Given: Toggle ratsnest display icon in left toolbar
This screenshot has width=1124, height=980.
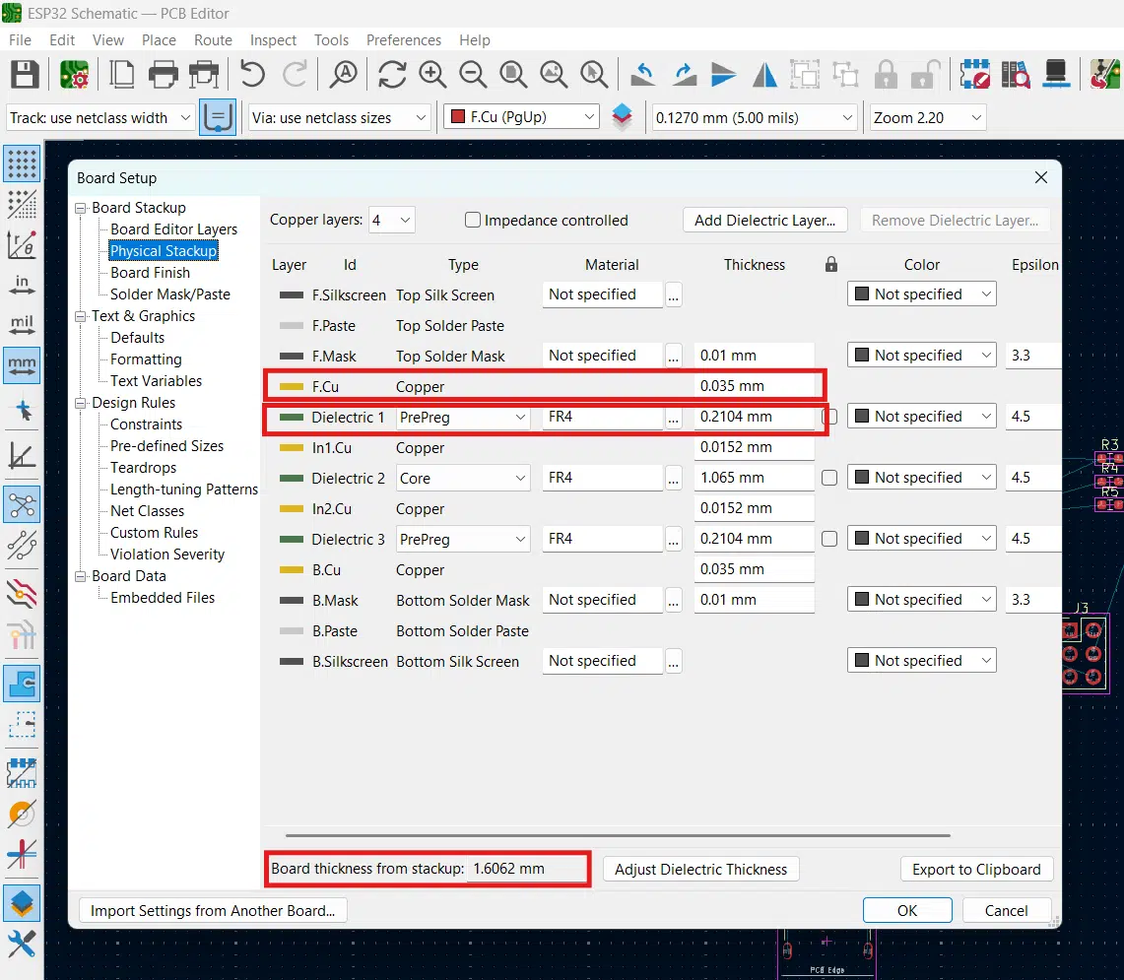Looking at the screenshot, I should coord(23,505).
